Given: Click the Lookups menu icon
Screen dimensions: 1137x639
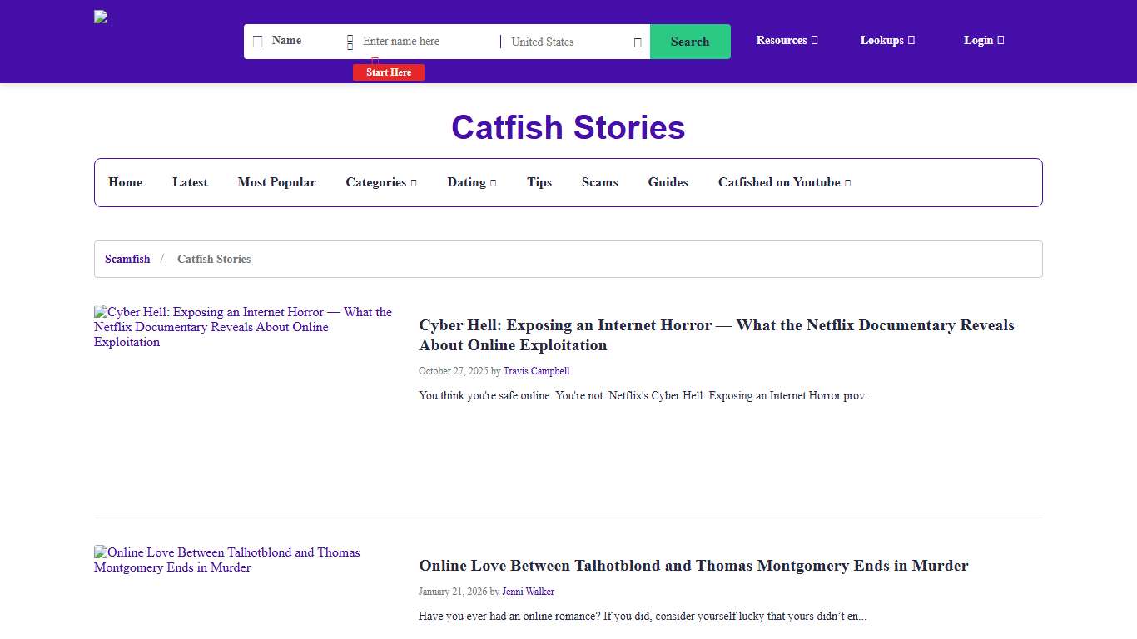Looking at the screenshot, I should point(911,40).
